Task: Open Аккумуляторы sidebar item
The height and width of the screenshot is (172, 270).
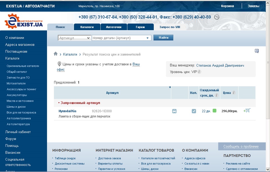Action: pyautogui.click(x=17, y=95)
